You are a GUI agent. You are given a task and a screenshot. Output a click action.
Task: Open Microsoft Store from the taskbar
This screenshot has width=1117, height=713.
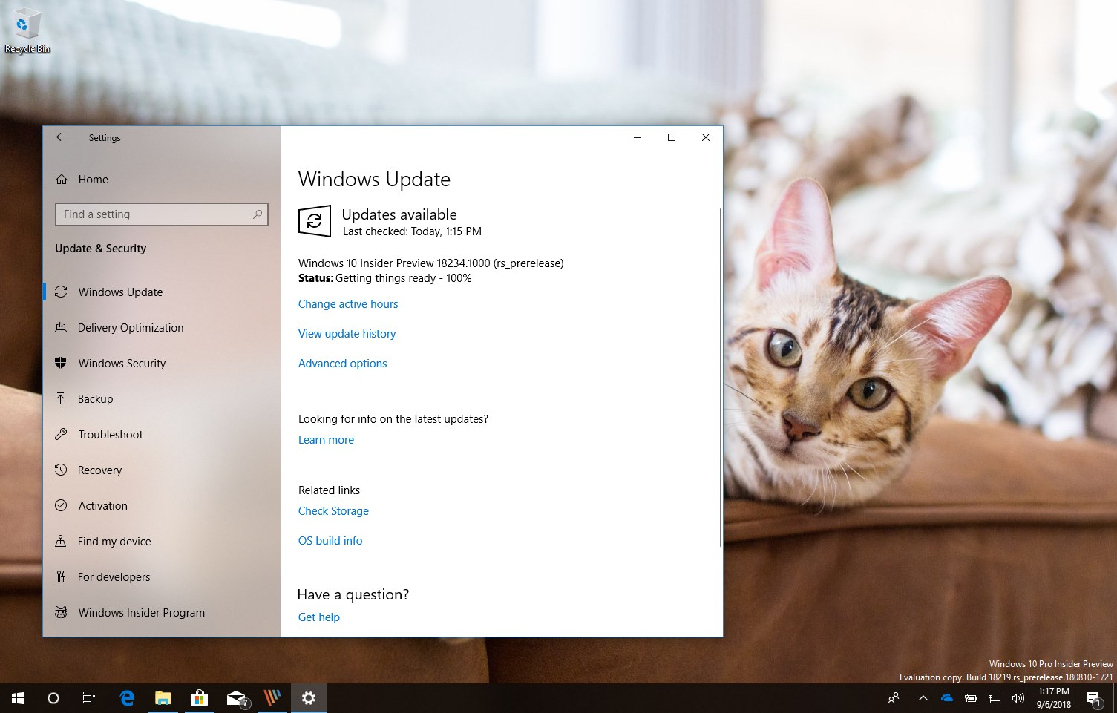pos(199,698)
